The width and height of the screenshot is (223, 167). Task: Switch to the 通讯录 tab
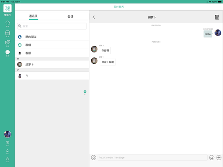[34, 16]
